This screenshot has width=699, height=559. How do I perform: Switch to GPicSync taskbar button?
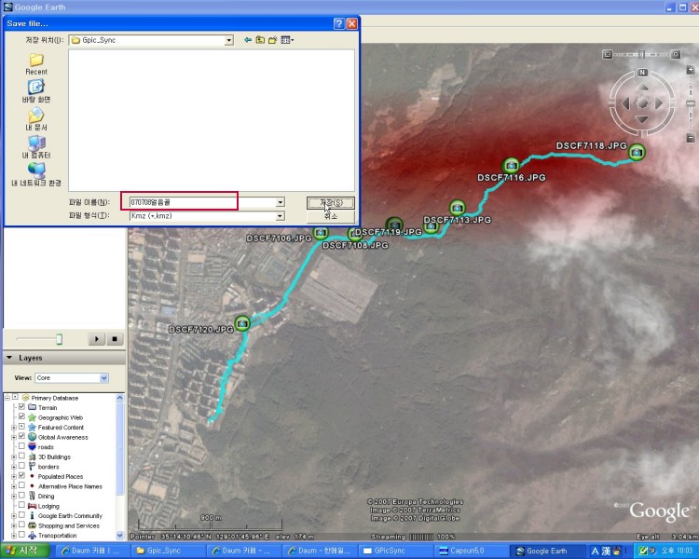click(x=395, y=551)
